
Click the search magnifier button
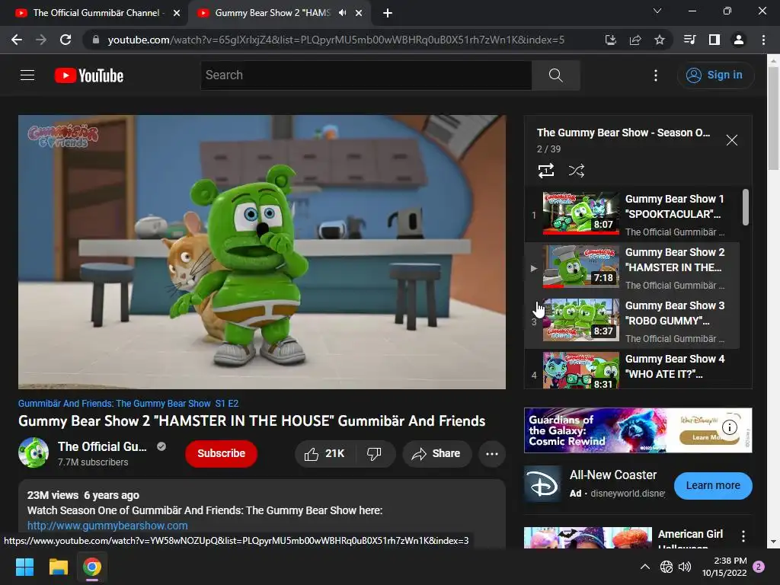(555, 75)
